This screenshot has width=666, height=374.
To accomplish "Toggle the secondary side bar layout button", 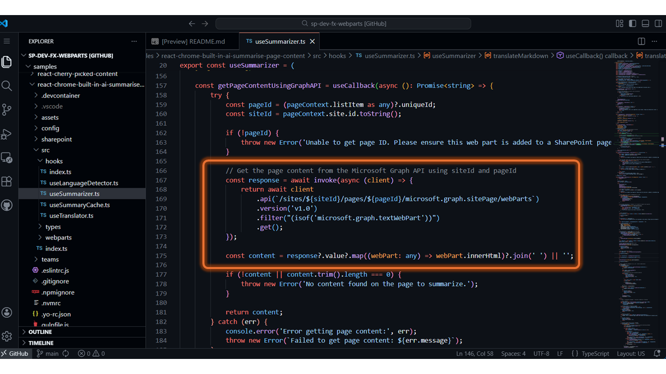I will pyautogui.click(x=658, y=23).
